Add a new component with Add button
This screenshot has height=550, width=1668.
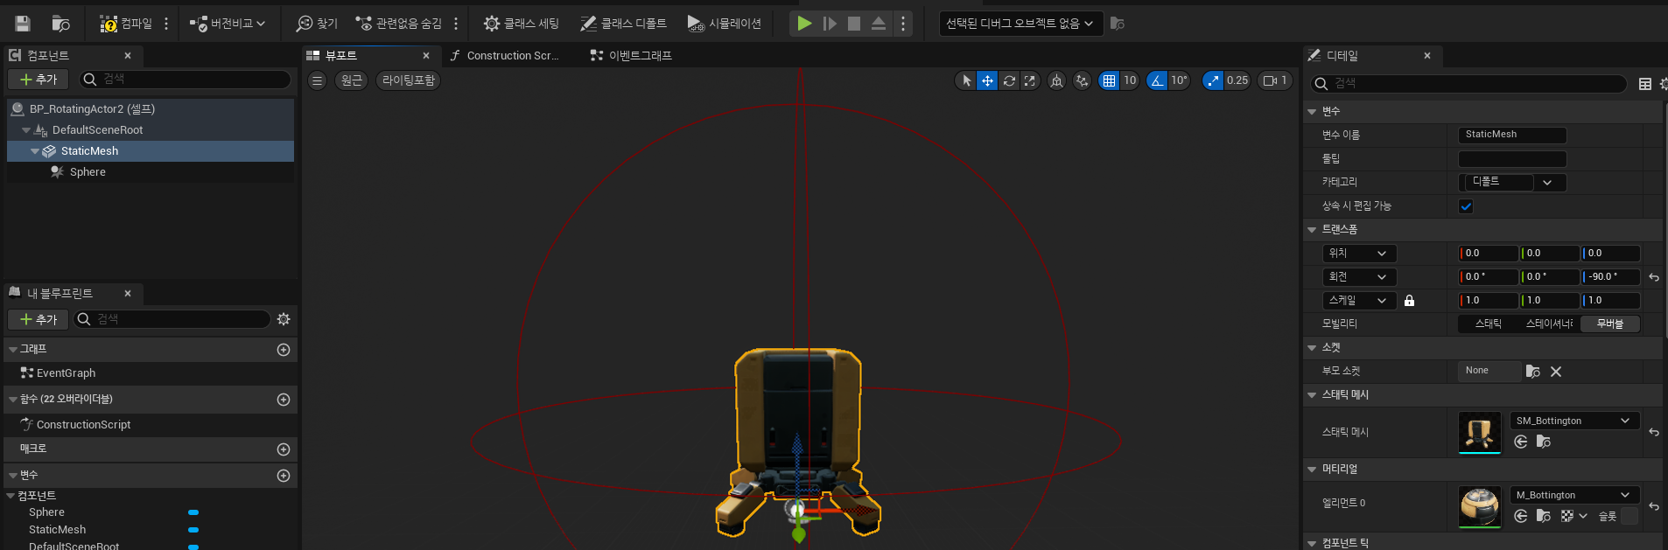(x=39, y=80)
